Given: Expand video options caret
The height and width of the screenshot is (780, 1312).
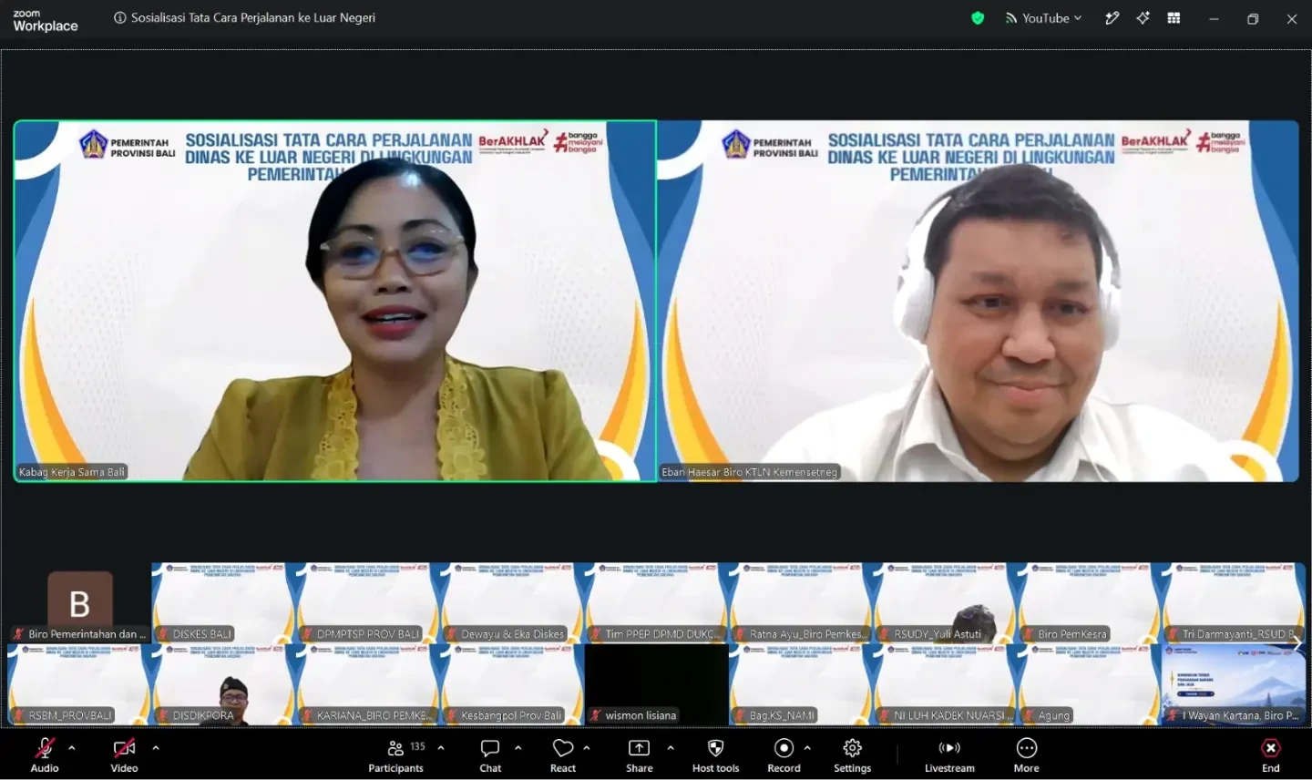Looking at the screenshot, I should click(156, 747).
